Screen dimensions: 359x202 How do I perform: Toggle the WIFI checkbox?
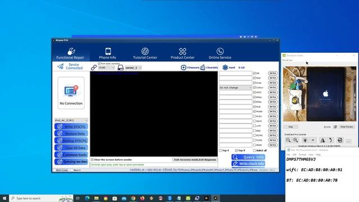point(254,92)
